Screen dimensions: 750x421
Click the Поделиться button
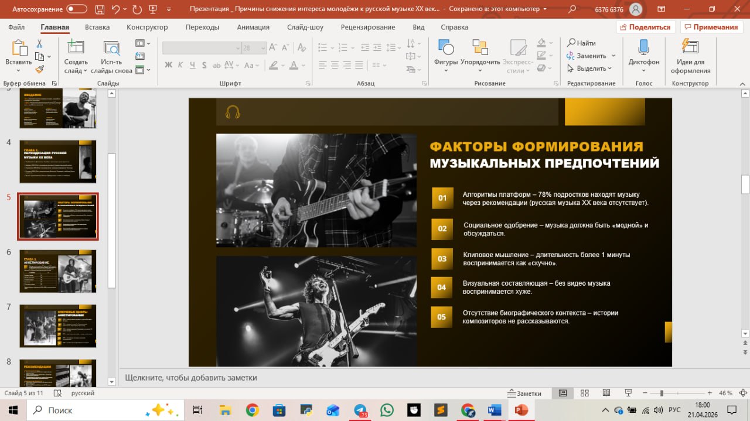coord(646,27)
